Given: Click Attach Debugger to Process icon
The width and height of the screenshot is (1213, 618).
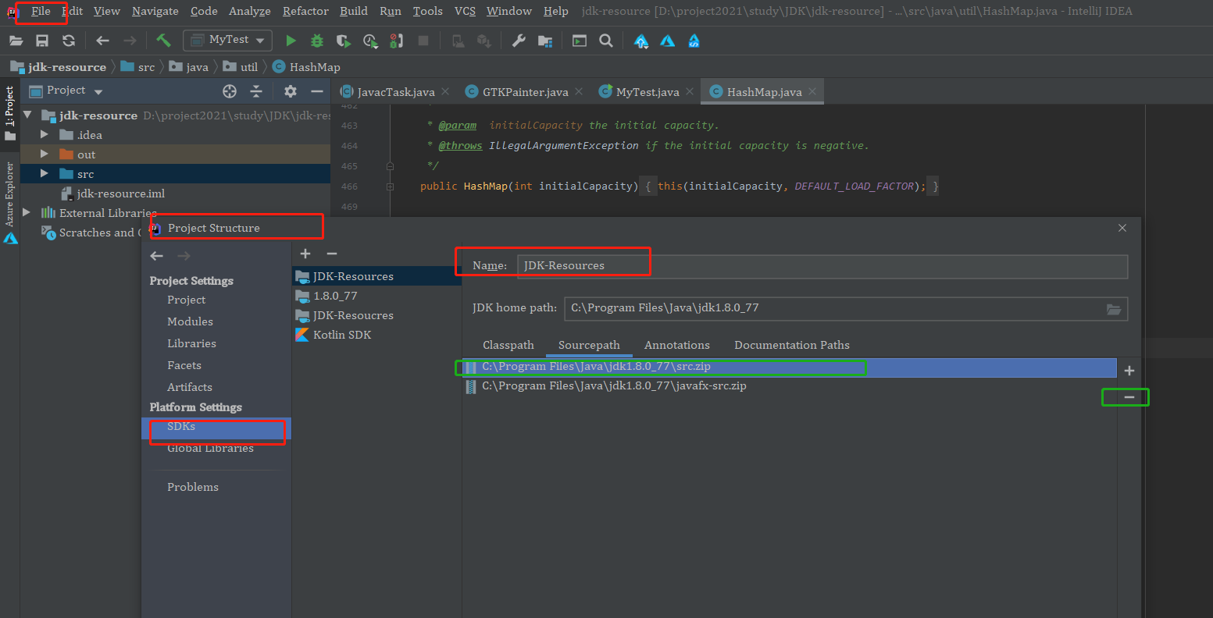Looking at the screenshot, I should pos(396,41).
